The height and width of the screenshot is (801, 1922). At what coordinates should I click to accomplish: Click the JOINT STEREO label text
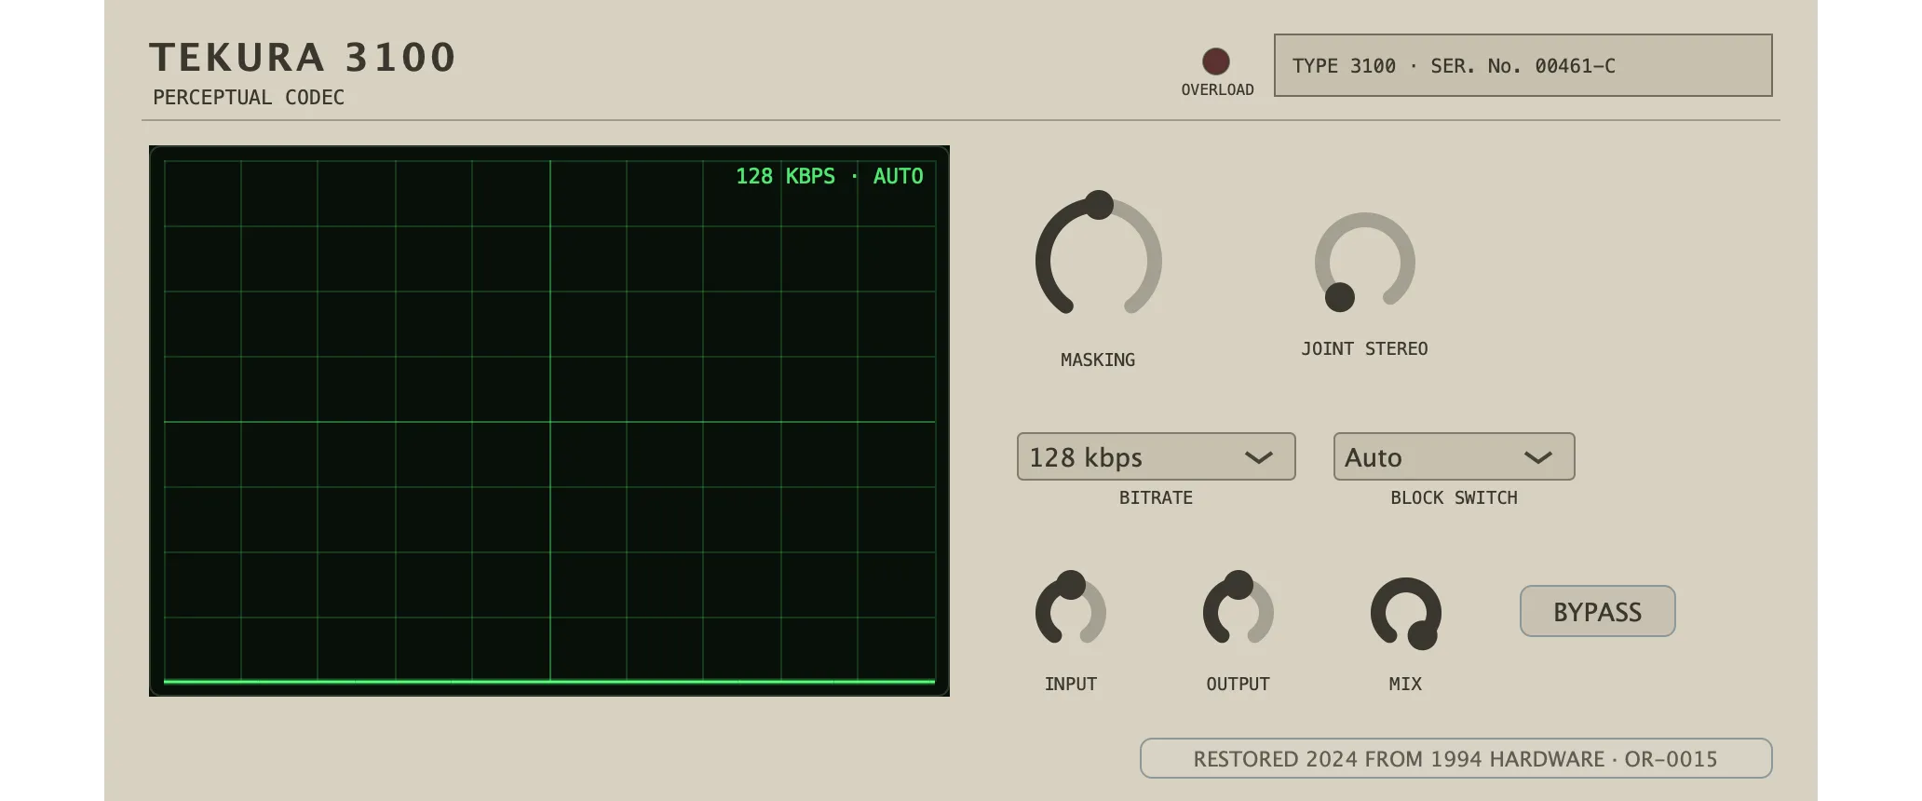click(1365, 348)
